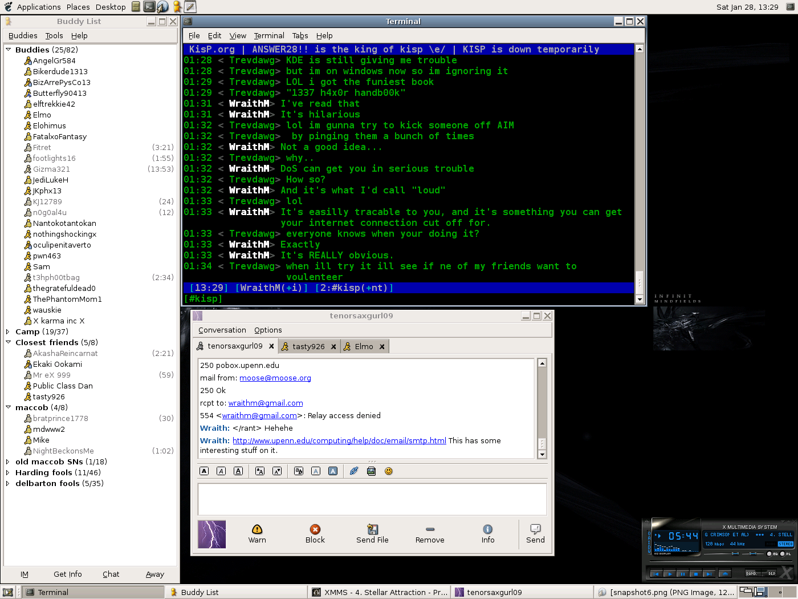Click the insert image icon

click(372, 471)
